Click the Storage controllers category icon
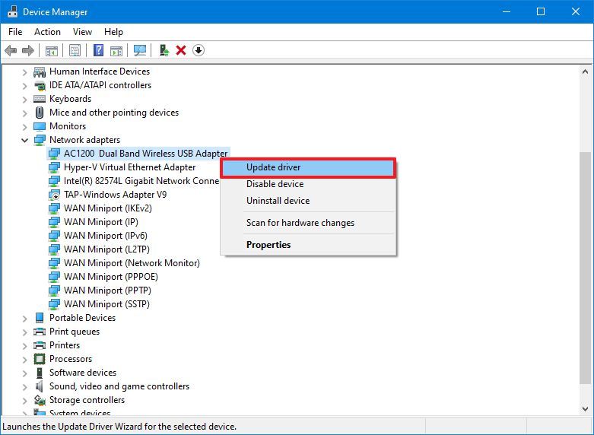Screen dimensions: 594x435 tap(40, 400)
